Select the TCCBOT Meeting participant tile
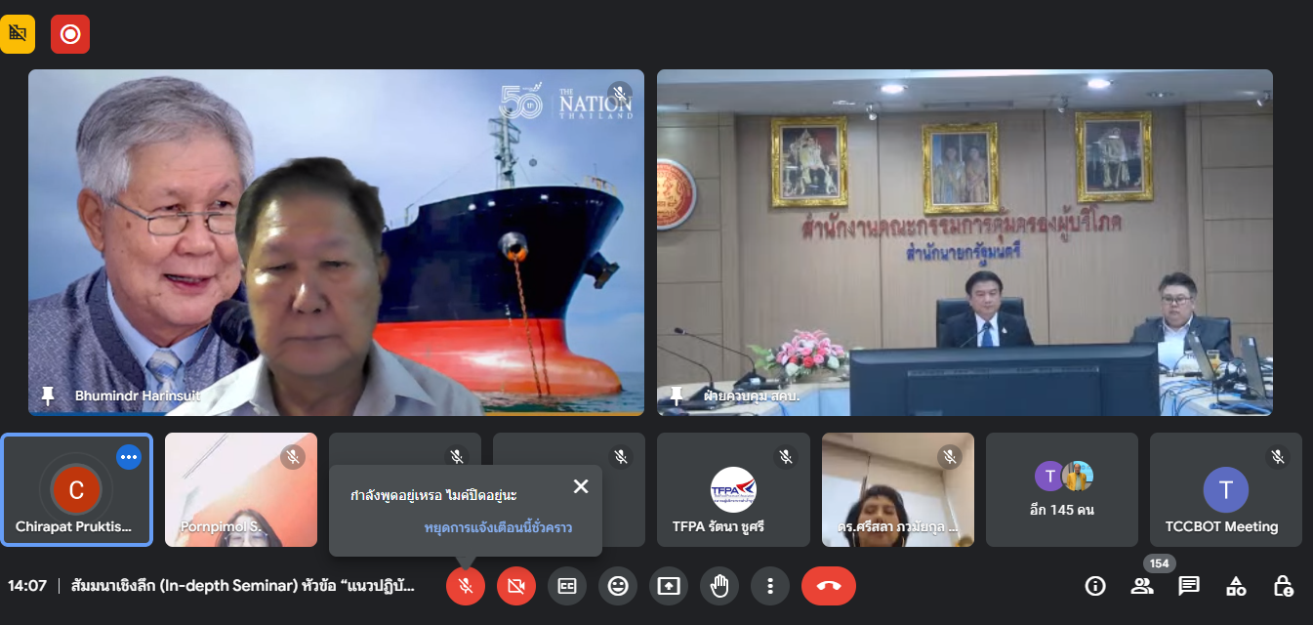The height and width of the screenshot is (625, 1313). tap(1225, 489)
